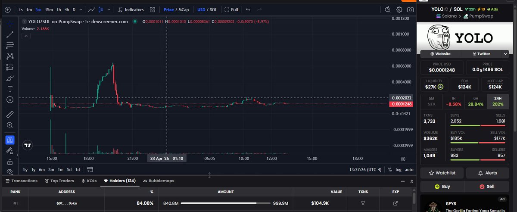Add YOLO to Watchlist

442,173
